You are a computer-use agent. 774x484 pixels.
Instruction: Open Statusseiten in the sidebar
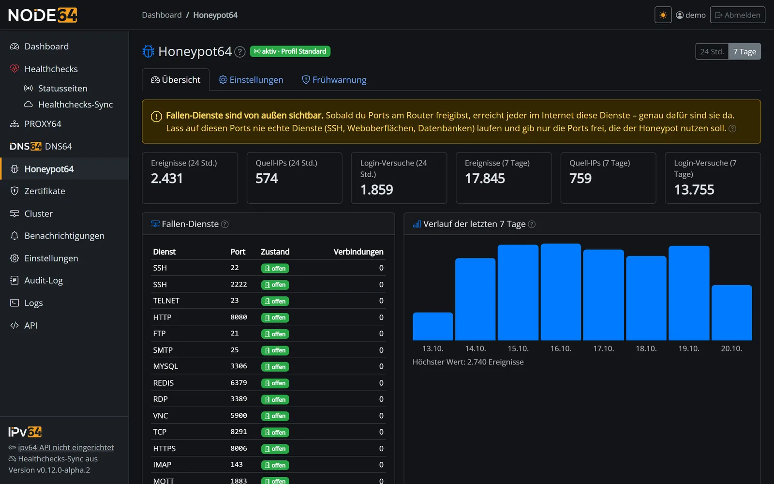[x=64, y=88]
